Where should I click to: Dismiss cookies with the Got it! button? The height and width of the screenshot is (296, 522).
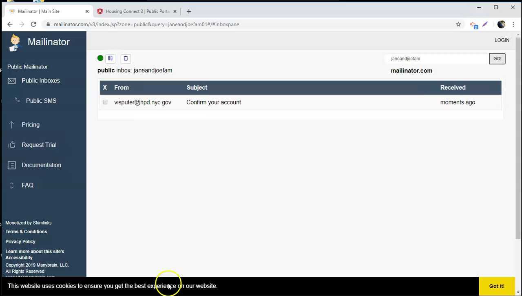tap(496, 286)
